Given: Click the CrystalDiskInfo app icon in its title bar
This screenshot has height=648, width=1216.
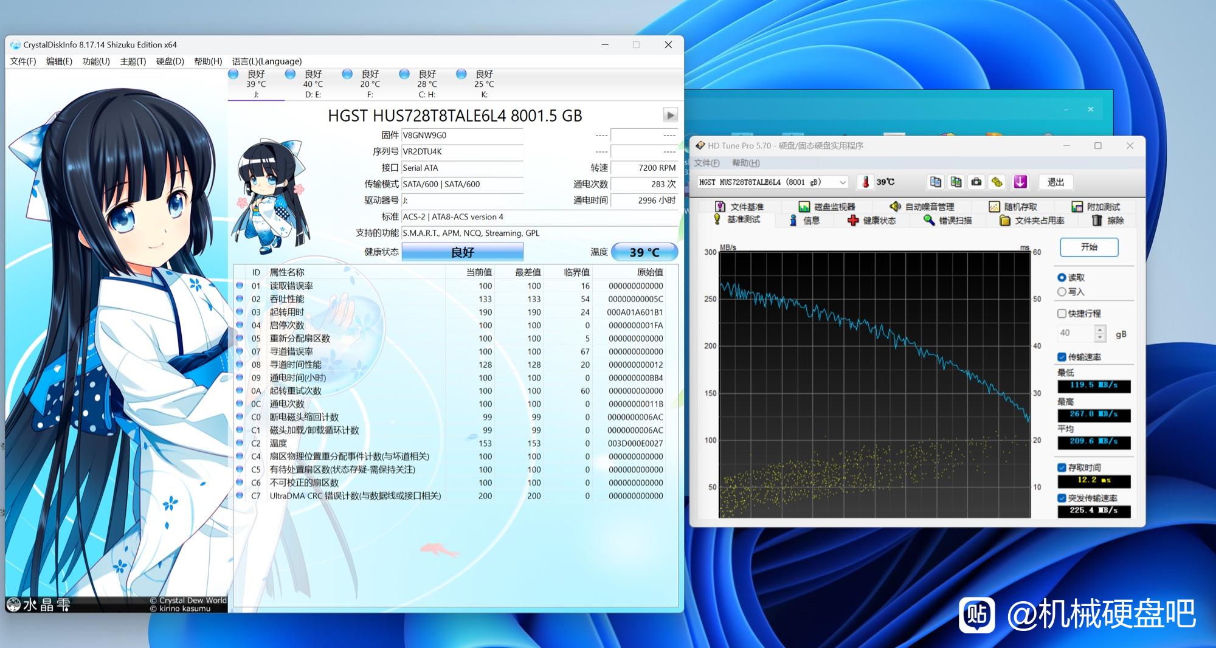Looking at the screenshot, I should click(15, 45).
